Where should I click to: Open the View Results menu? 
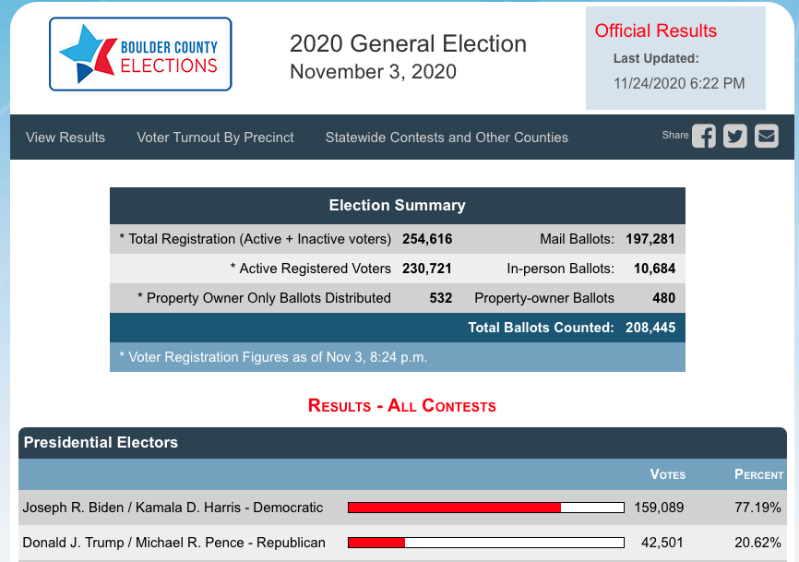pyautogui.click(x=66, y=138)
